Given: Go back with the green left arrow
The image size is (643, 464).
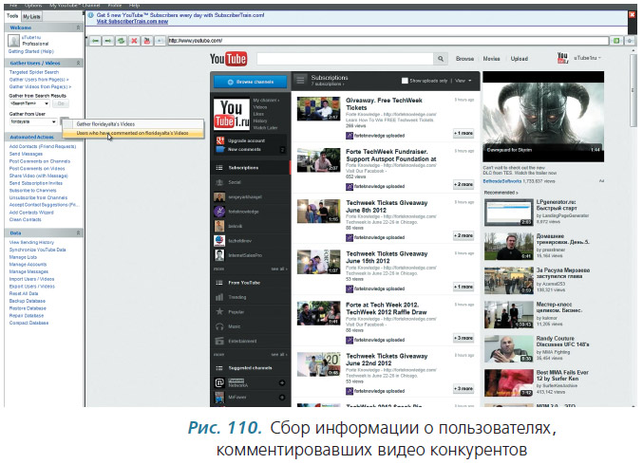Looking at the screenshot, I should pos(95,41).
